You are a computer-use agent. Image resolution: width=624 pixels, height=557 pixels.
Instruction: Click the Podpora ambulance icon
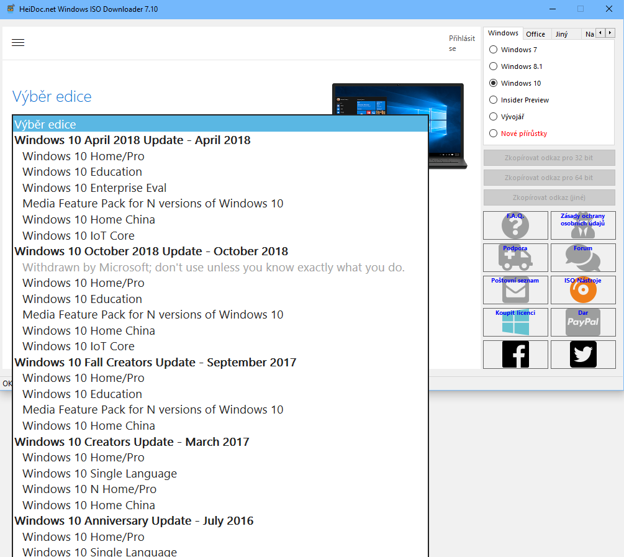point(515,258)
